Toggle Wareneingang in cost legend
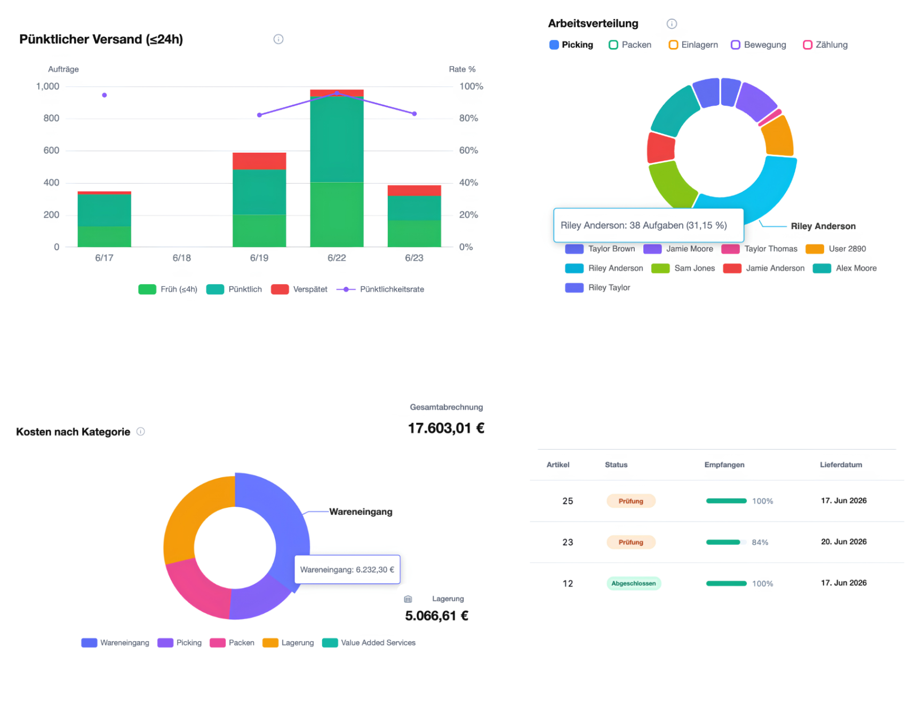This screenshot has height=708, width=909. [115, 643]
